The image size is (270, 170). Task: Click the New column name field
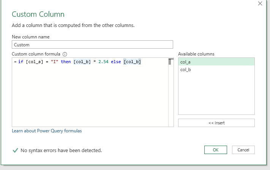92,44
